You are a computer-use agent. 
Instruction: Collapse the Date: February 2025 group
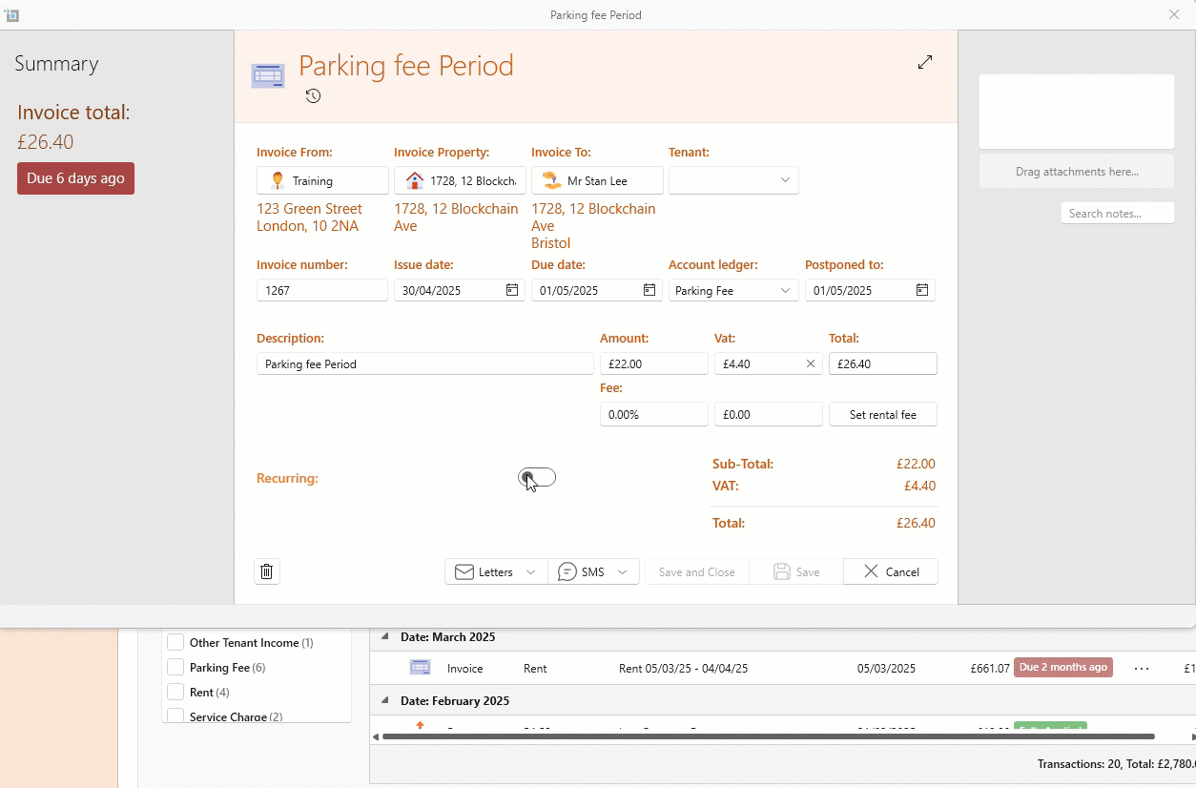tap(385, 700)
